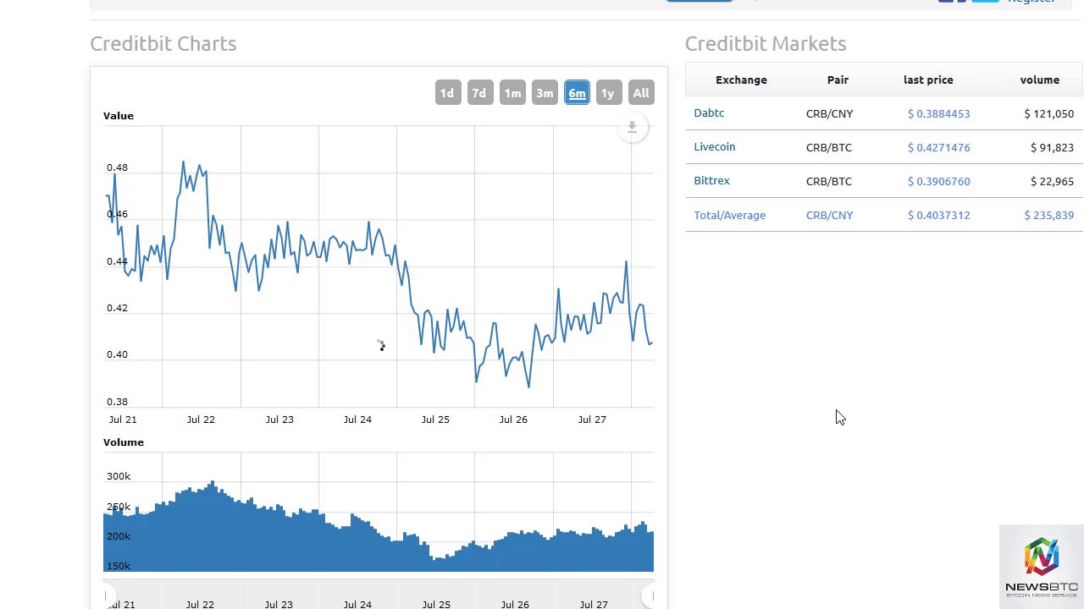The width and height of the screenshot is (1084, 609).
Task: Show All-time chart range
Action: [641, 93]
